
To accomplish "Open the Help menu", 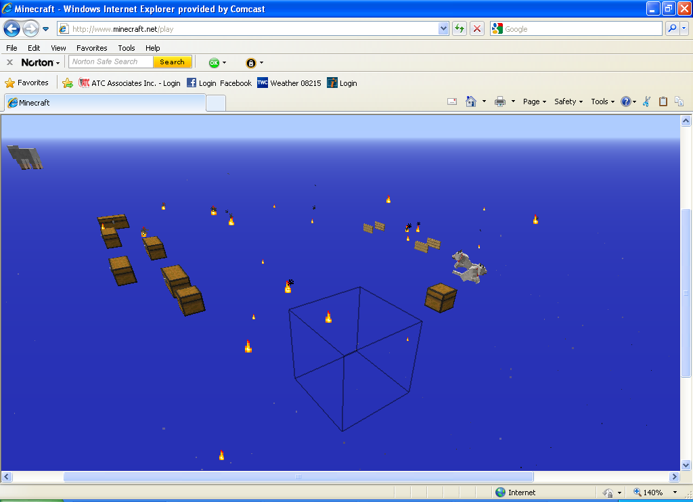I will coord(152,48).
